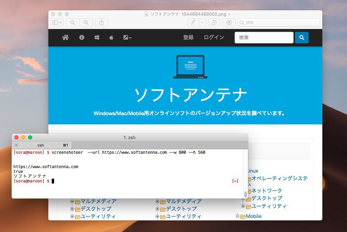
Task: Click the blue magnifier search button
Action: [301, 38]
